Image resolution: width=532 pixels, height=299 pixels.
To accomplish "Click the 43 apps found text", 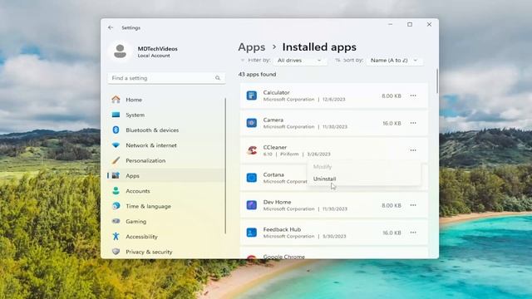I will 257,74.
